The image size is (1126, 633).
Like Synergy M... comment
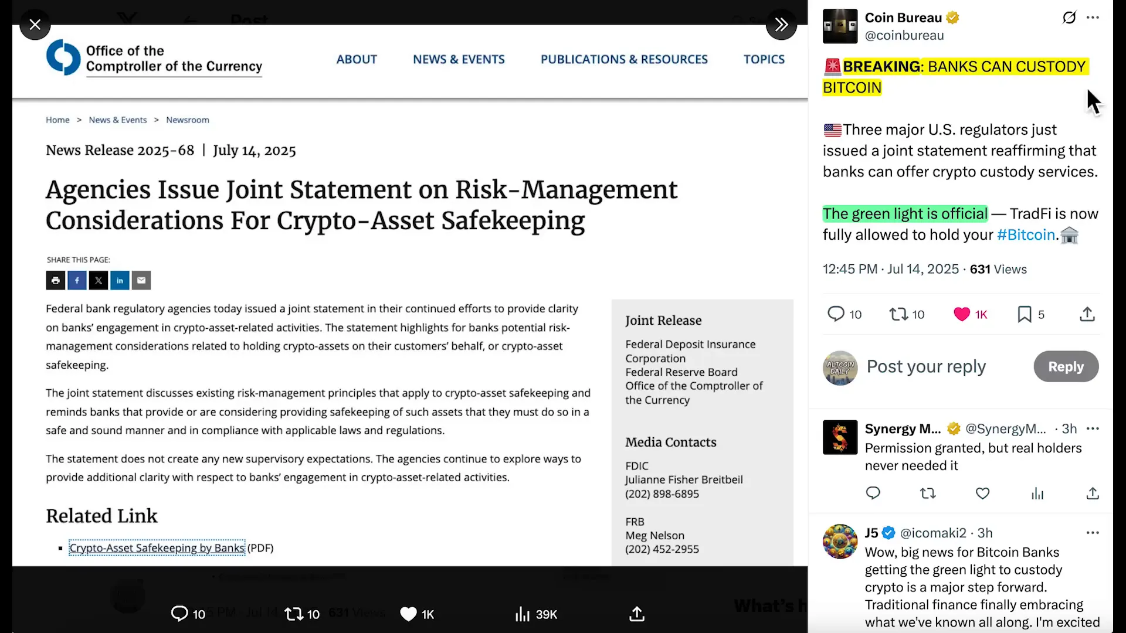coord(982,494)
